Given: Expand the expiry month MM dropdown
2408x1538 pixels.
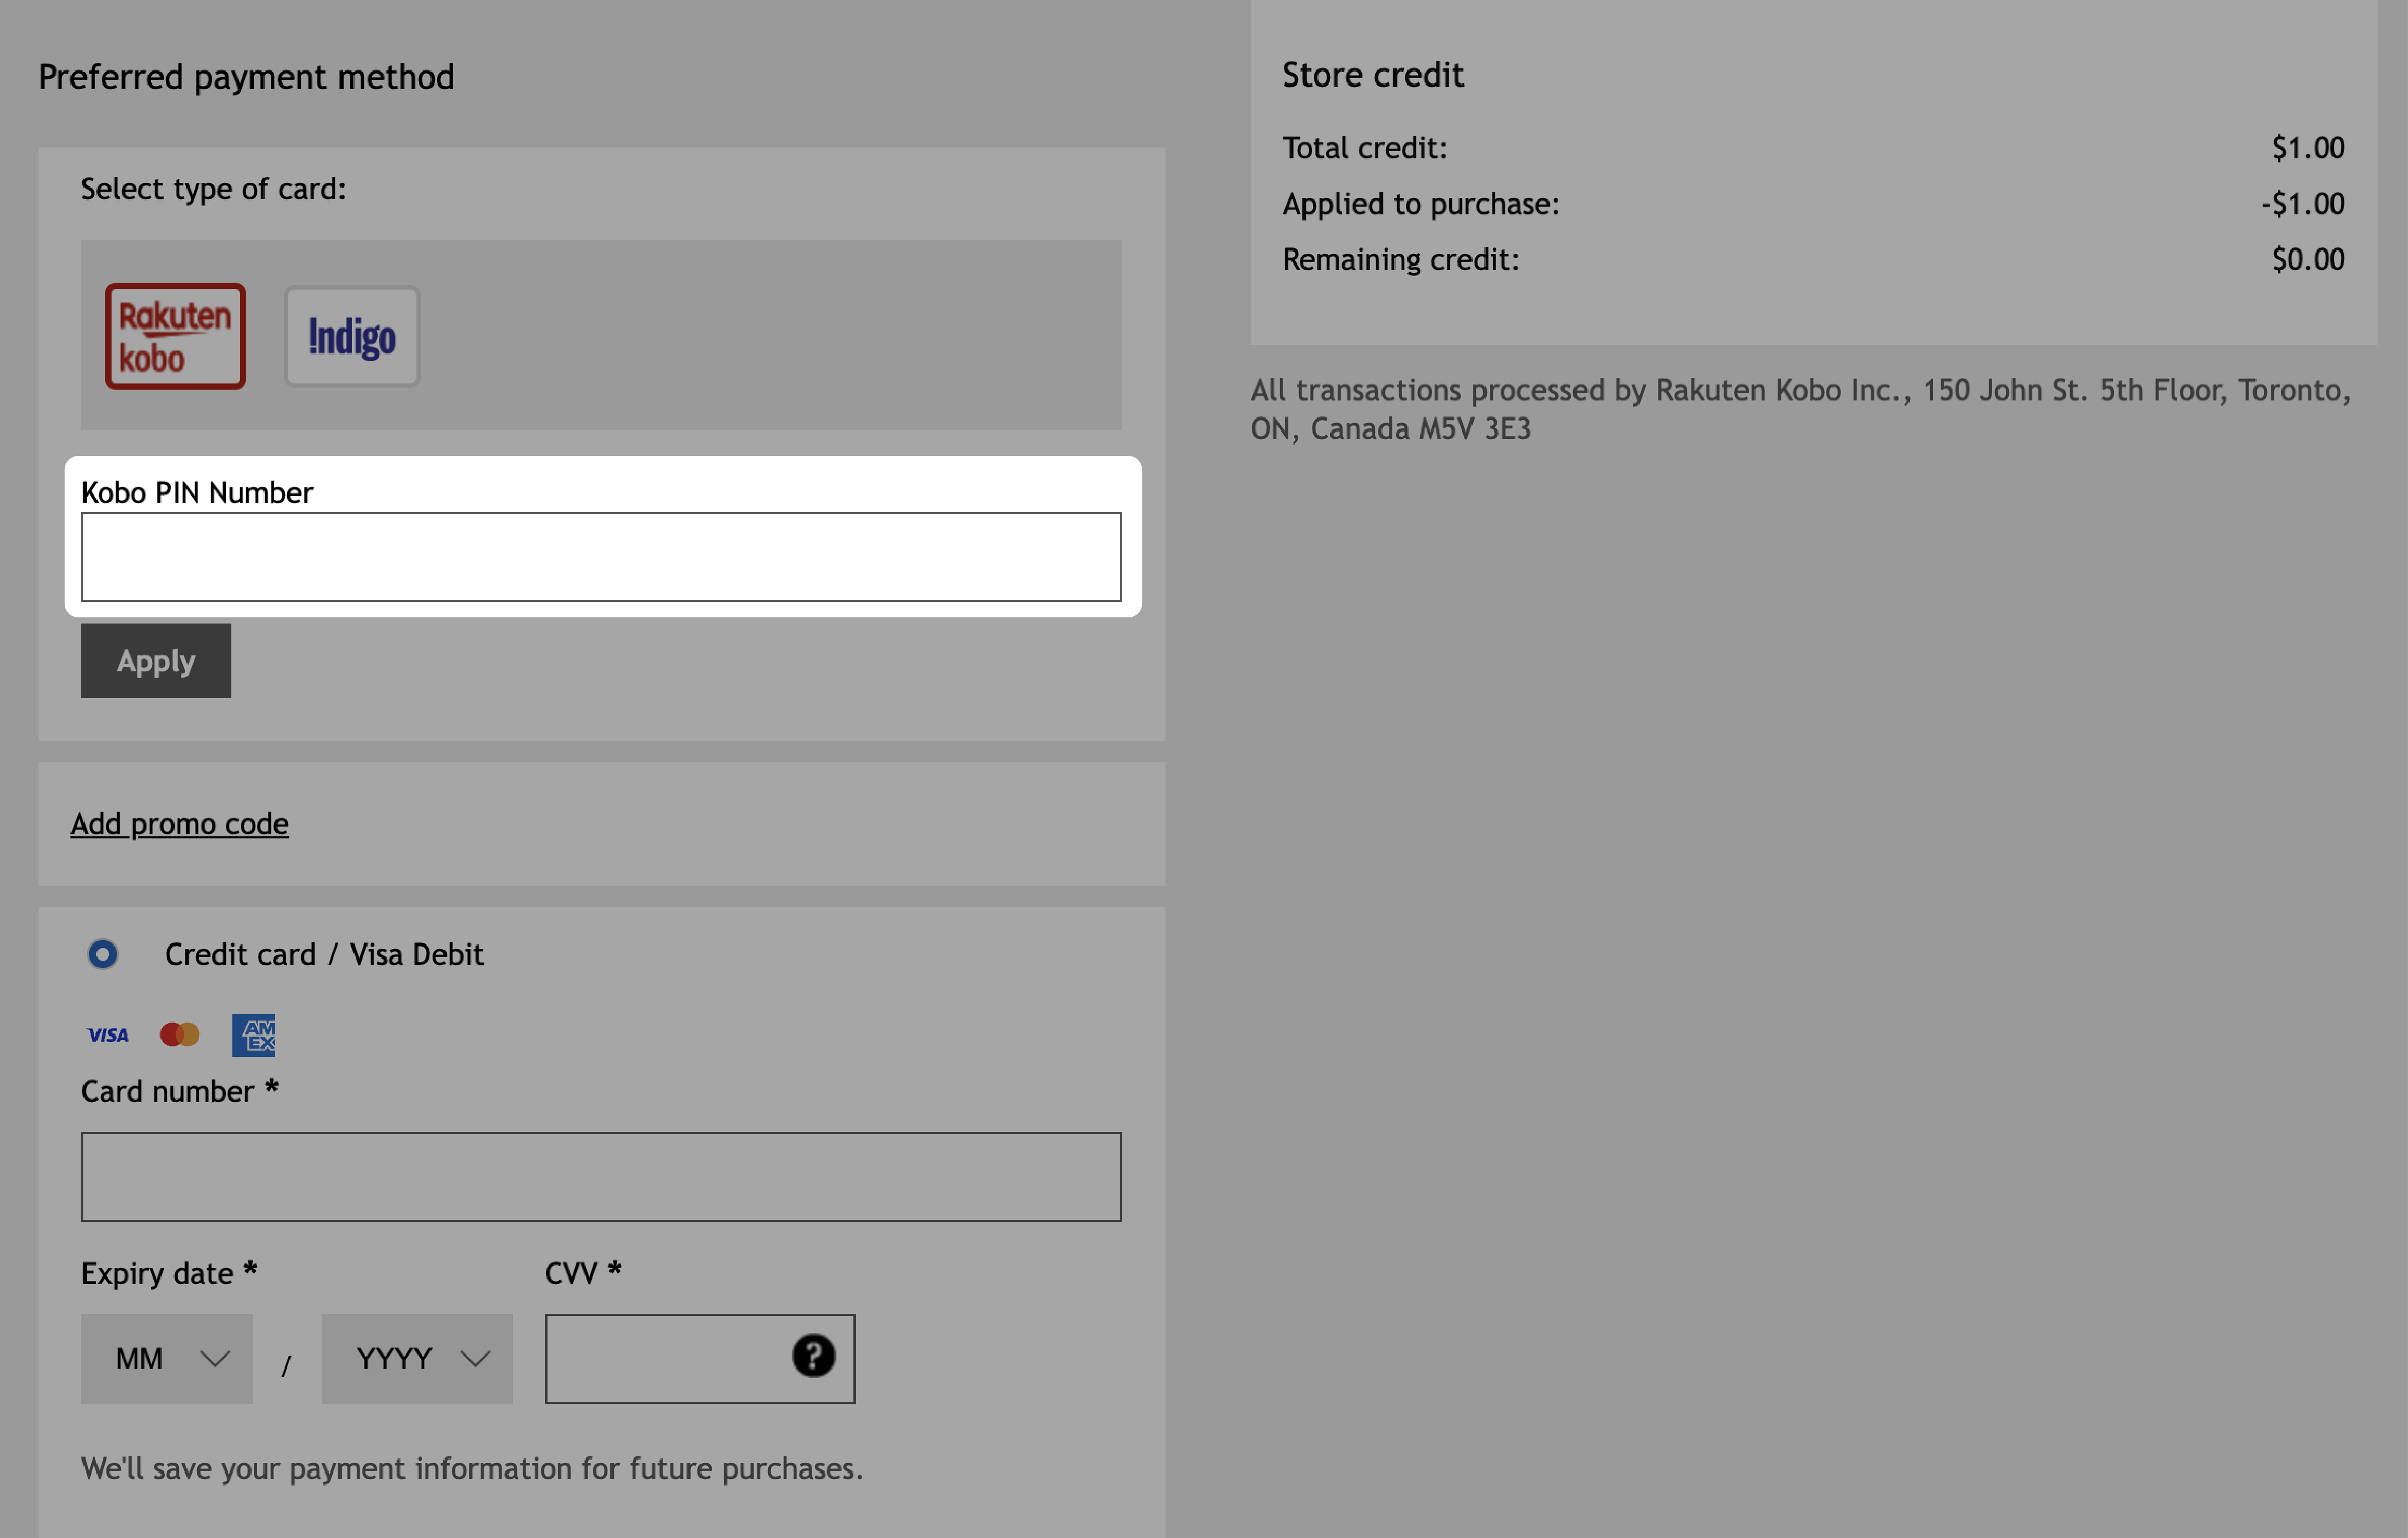Looking at the screenshot, I should (167, 1357).
